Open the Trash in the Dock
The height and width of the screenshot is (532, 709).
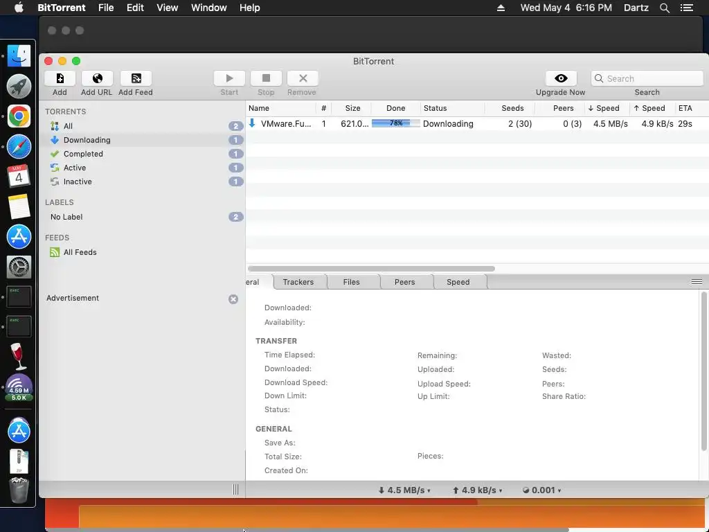19,490
